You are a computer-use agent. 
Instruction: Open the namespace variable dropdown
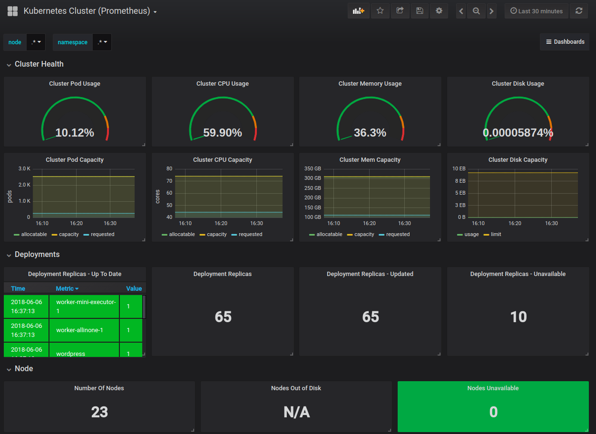[102, 42]
